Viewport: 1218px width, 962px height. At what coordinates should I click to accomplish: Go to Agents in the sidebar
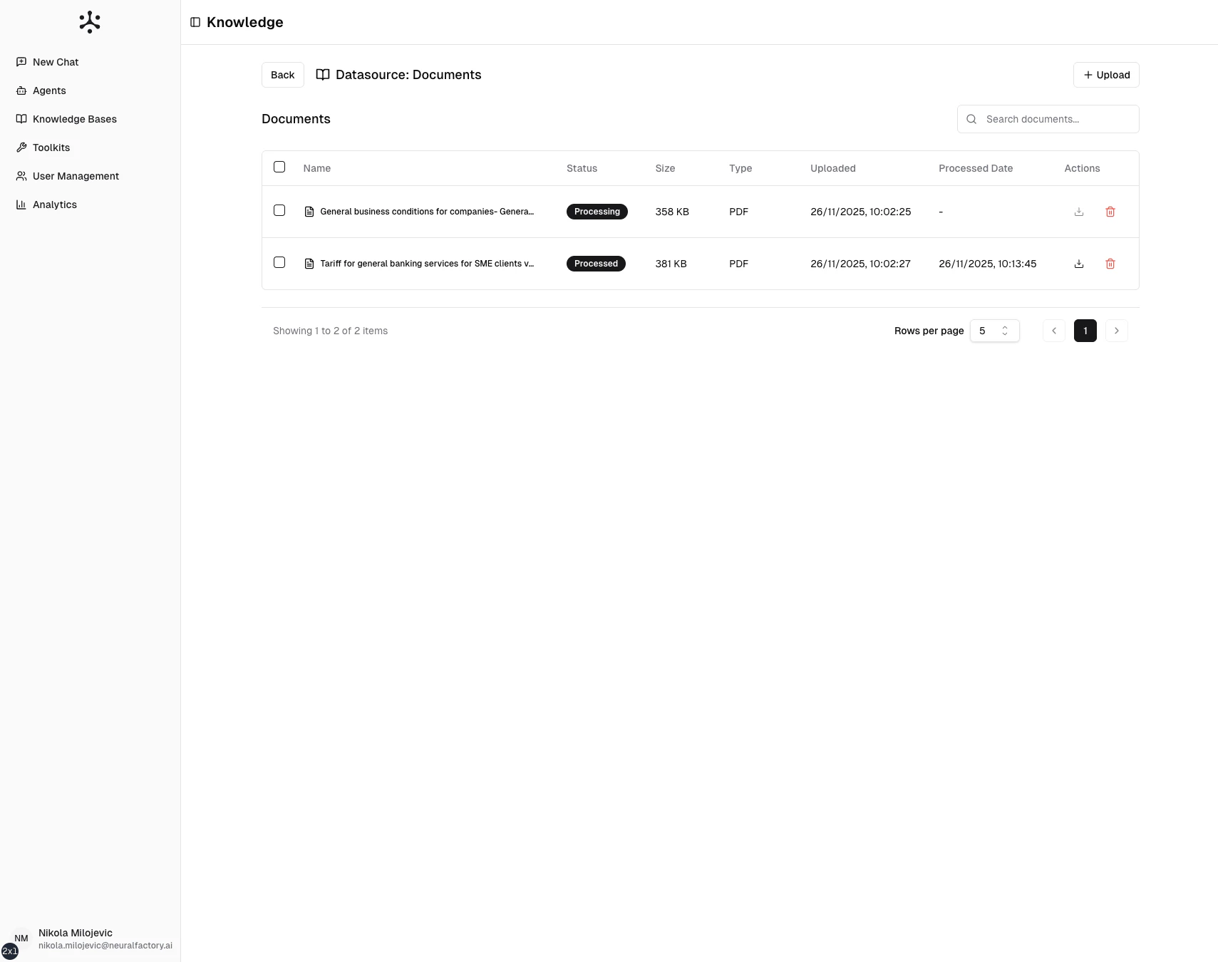tap(90, 90)
